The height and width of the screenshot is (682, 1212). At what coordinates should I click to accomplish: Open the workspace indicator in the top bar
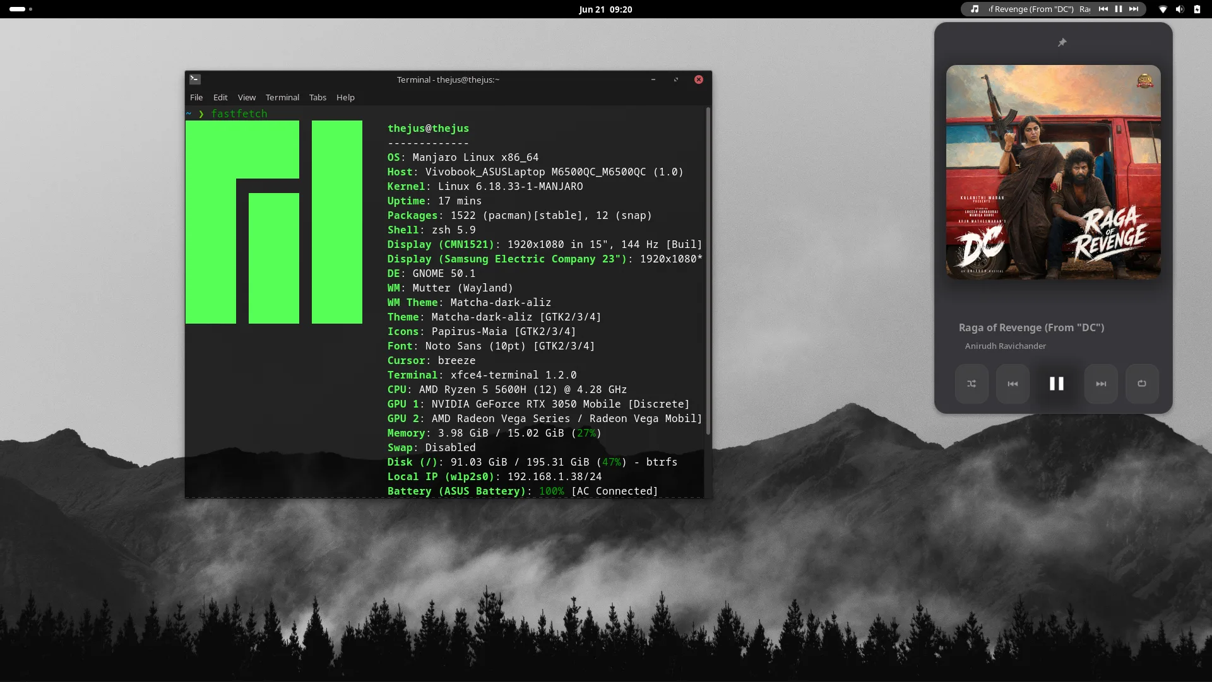pos(21,9)
